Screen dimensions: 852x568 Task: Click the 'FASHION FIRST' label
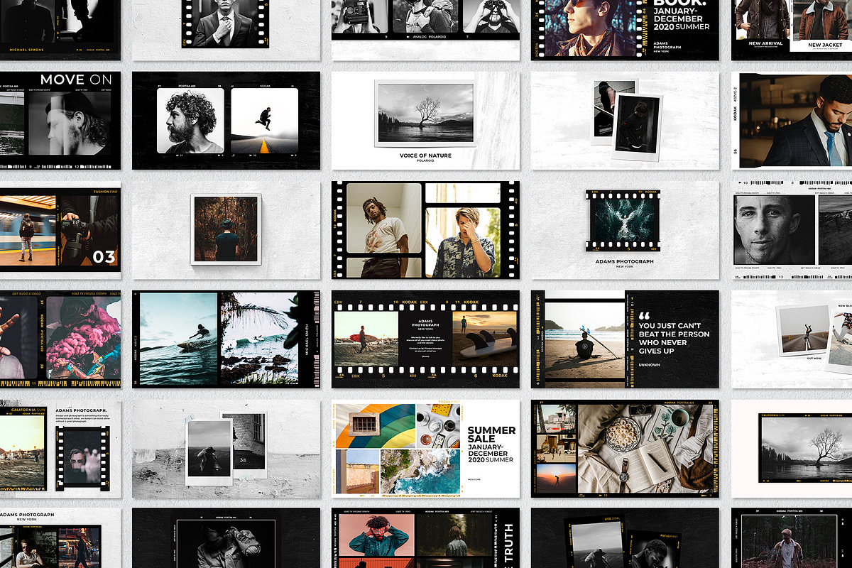click(106, 191)
